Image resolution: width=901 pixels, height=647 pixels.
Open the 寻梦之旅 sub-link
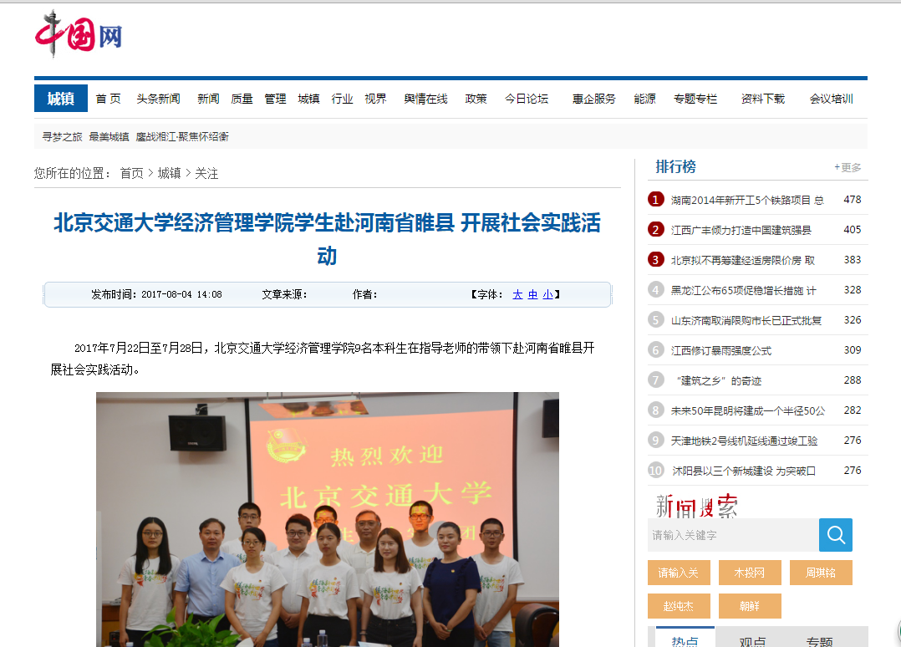(x=62, y=137)
